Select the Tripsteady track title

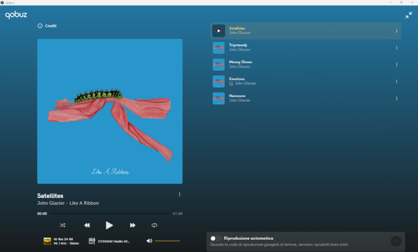(238, 45)
